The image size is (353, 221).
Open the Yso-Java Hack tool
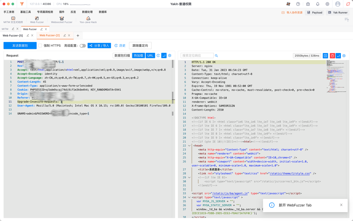(88, 20)
